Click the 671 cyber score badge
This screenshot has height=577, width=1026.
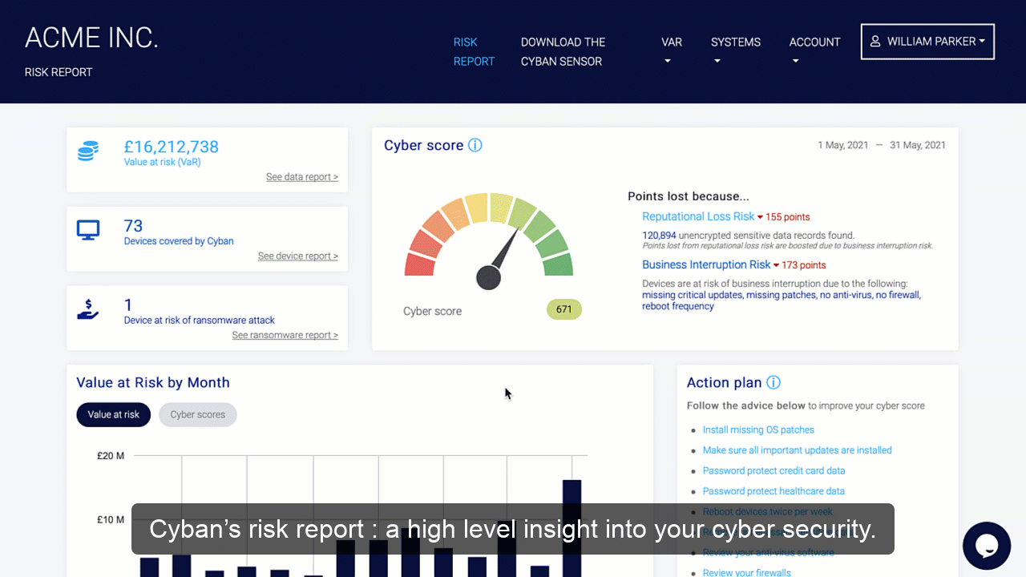pos(564,309)
